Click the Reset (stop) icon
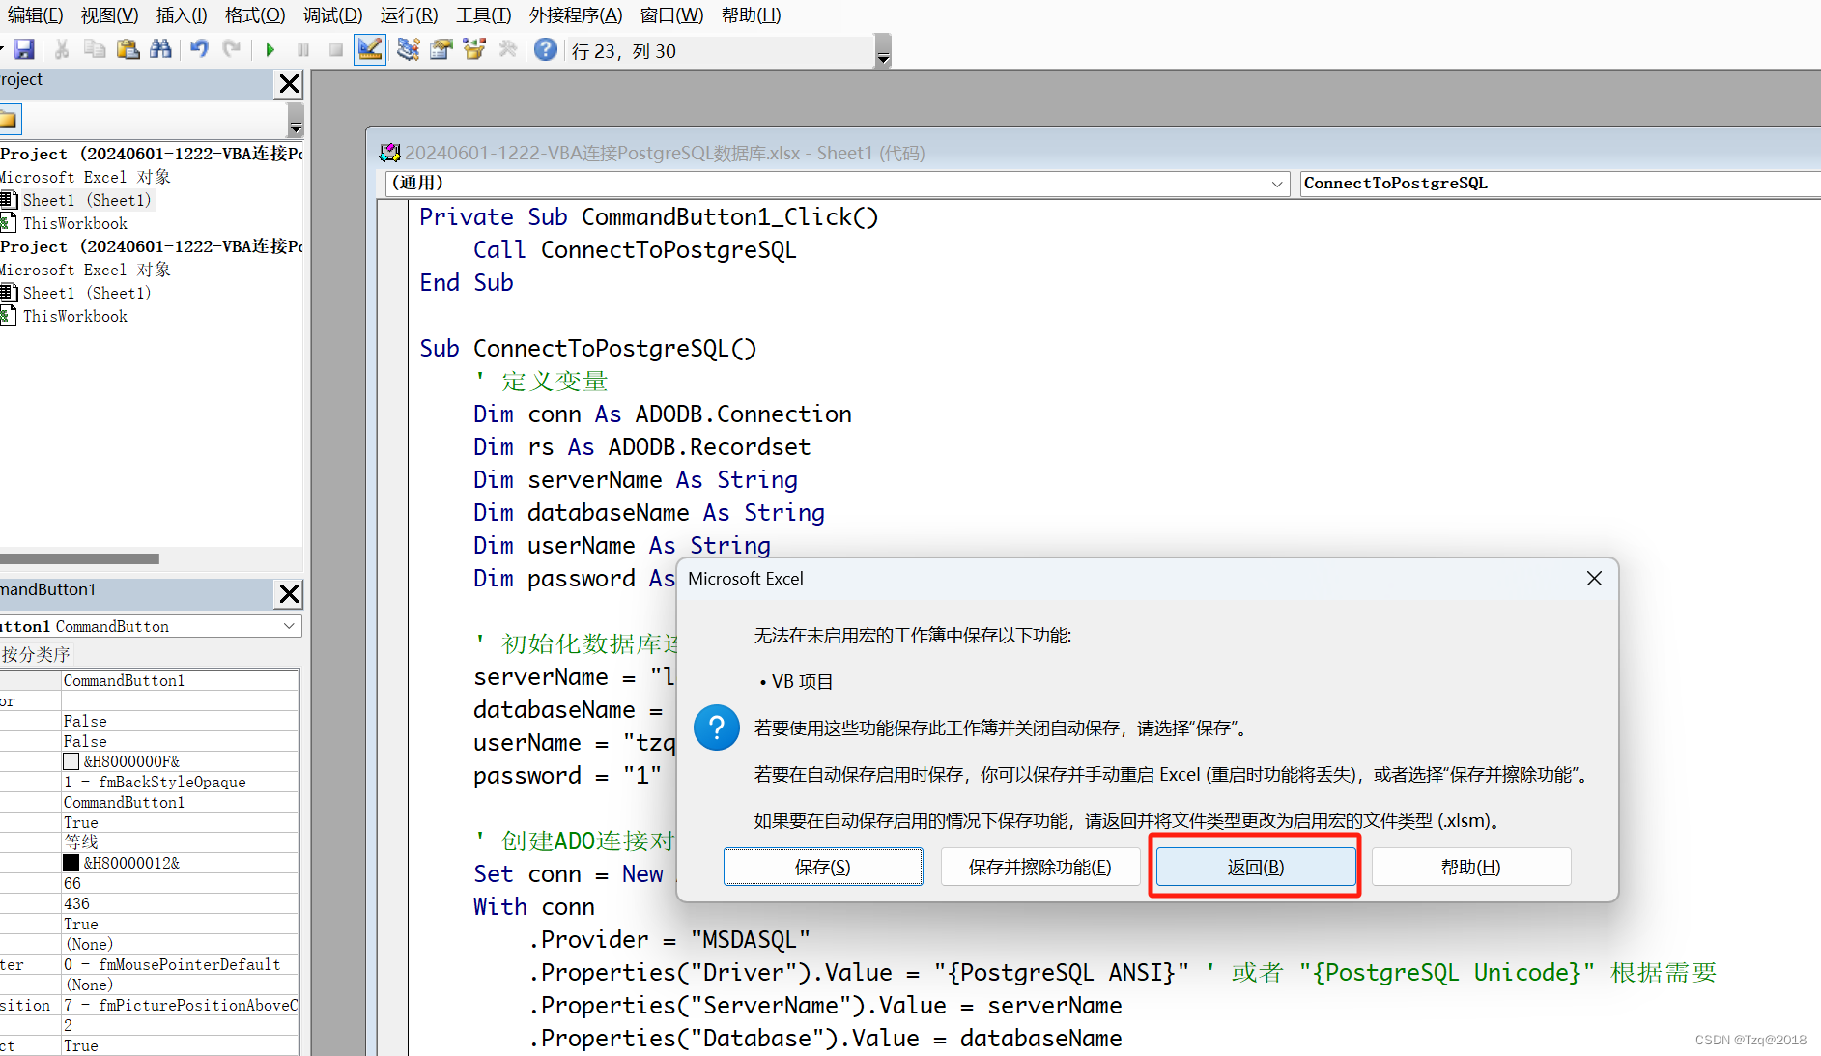Viewport: 1821px width, 1056px height. (335, 49)
